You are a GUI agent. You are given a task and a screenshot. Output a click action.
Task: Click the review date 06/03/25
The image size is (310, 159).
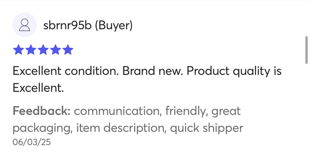tap(32, 142)
